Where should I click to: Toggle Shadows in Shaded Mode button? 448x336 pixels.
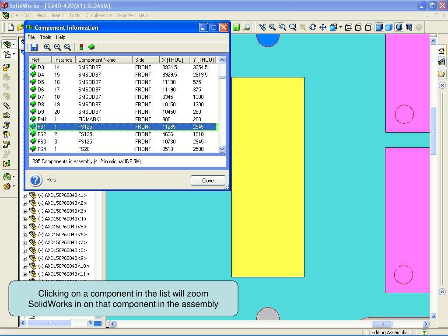pyautogui.click(x=399, y=27)
